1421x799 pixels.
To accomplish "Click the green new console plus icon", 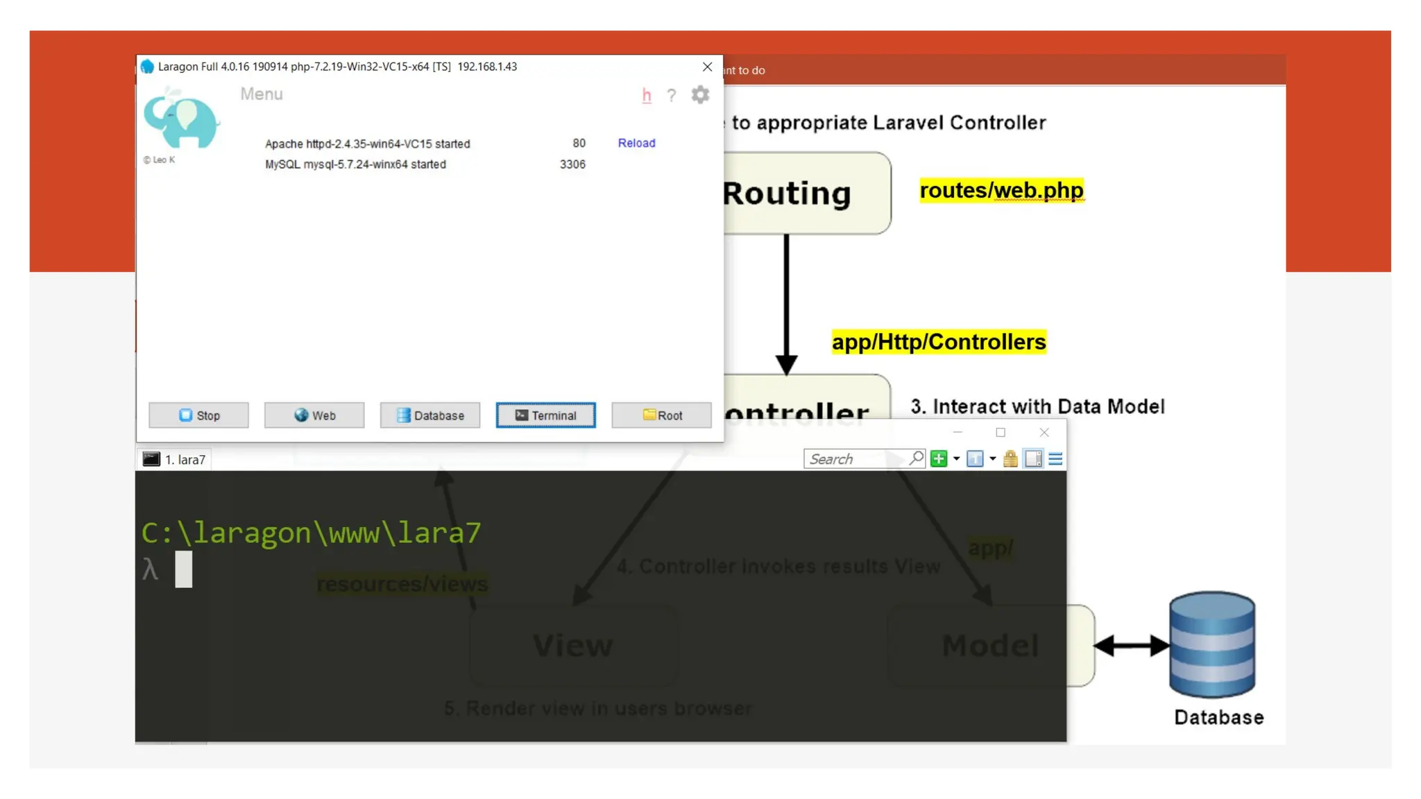I will 939,458.
